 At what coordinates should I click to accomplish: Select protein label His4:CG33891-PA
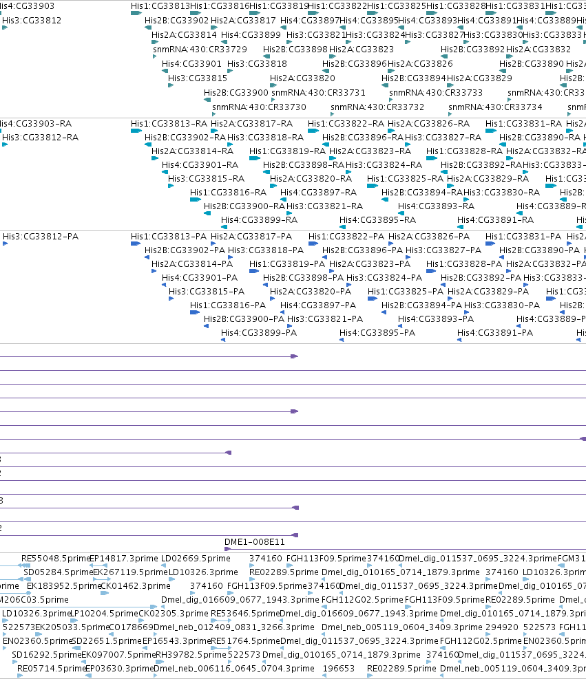(x=495, y=333)
